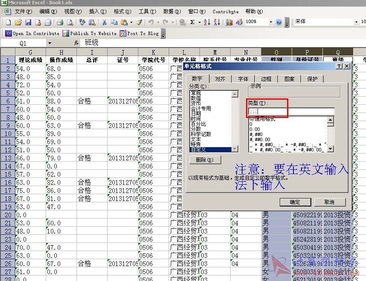
Task: Switch to the 对齐 tab
Action: coord(220,79)
